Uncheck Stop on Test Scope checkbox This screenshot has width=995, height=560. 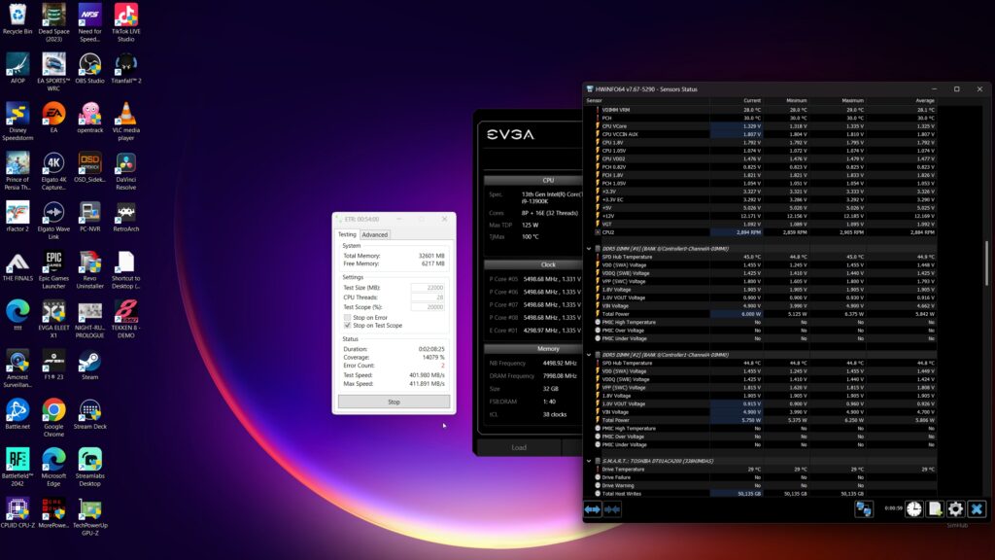348,326
